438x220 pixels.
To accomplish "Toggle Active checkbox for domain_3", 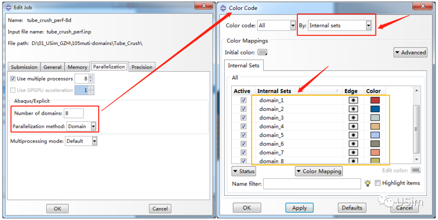I will click(x=243, y=117).
